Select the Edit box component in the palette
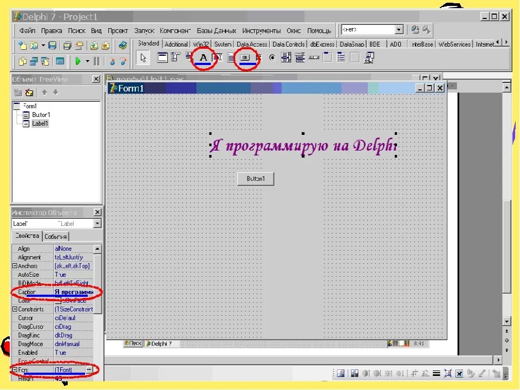This screenshot has width=520, height=390. (217, 58)
